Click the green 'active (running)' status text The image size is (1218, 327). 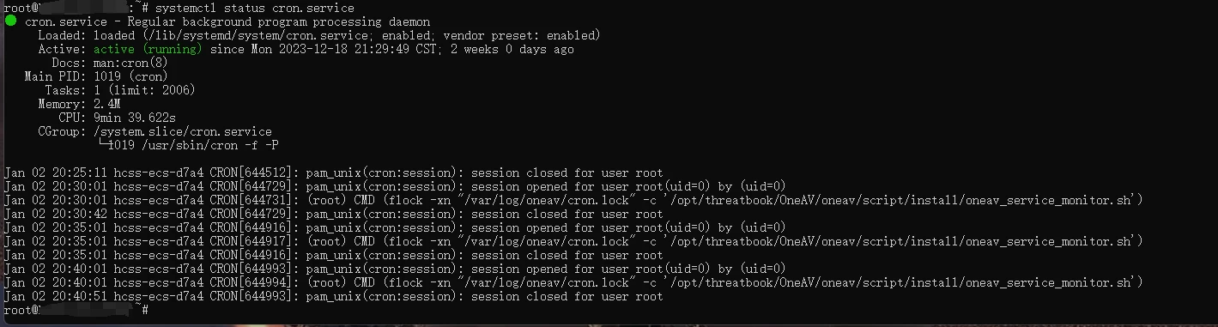click(x=148, y=49)
